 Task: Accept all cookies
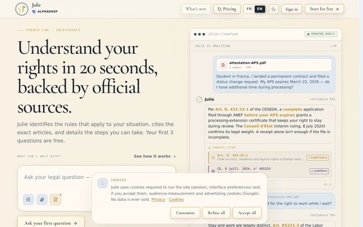pyautogui.click(x=247, y=213)
